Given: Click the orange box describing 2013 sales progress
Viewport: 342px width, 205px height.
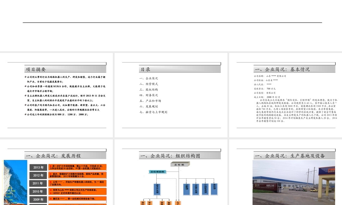Looking at the screenshot, I should [x=77, y=167].
